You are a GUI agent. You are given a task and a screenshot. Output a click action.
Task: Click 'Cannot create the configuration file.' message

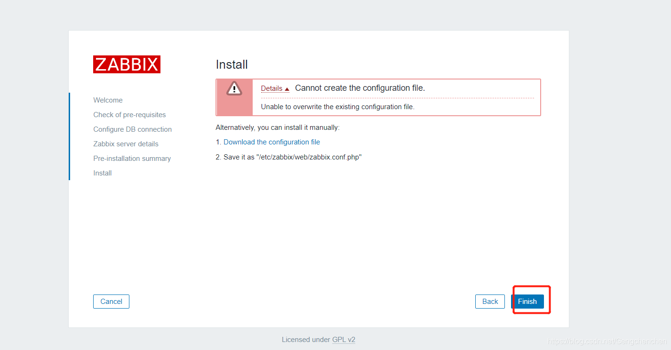(360, 88)
